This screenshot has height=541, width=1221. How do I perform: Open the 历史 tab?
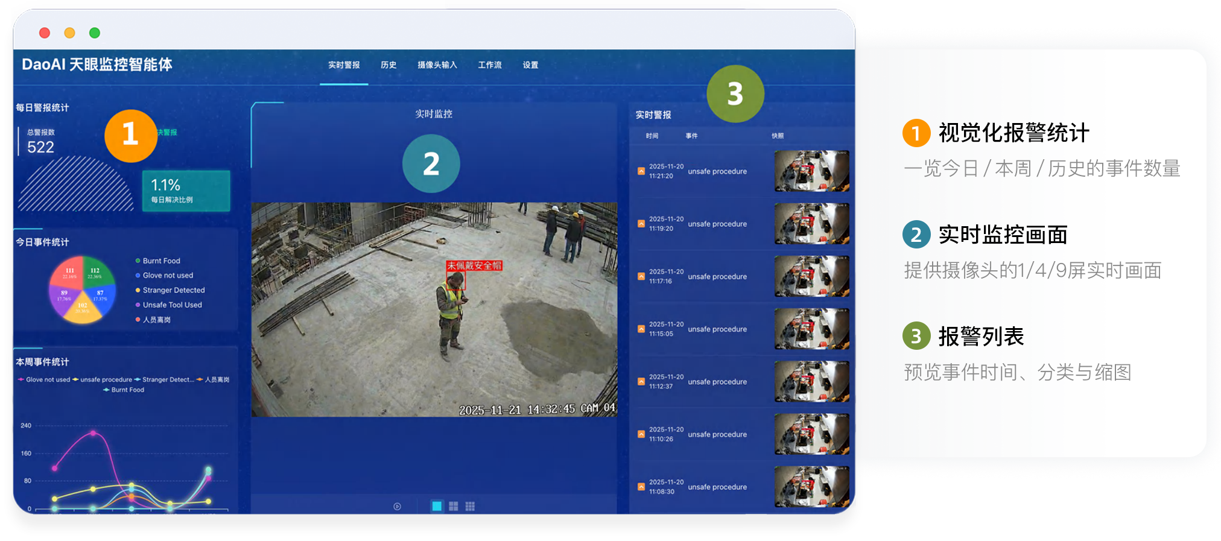tap(388, 65)
